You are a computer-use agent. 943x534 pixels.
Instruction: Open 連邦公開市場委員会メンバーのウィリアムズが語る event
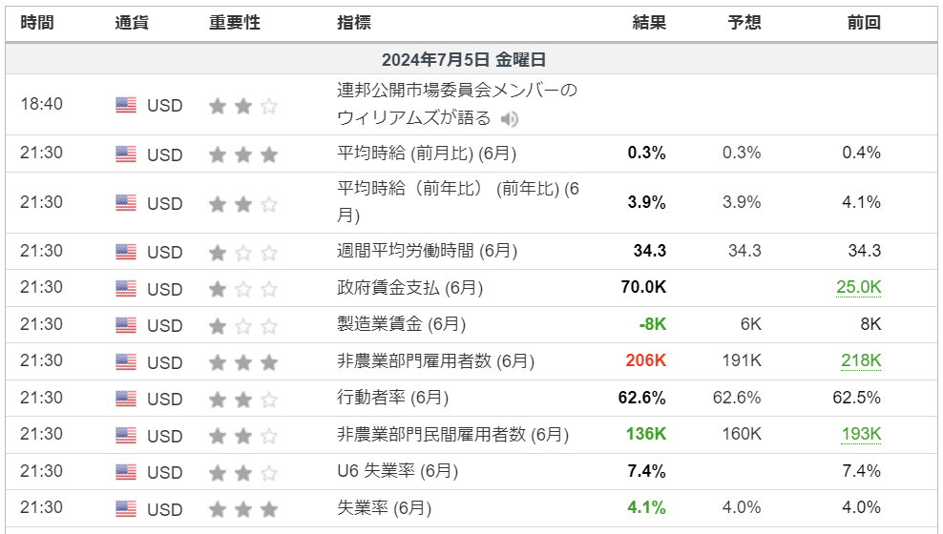point(457,104)
